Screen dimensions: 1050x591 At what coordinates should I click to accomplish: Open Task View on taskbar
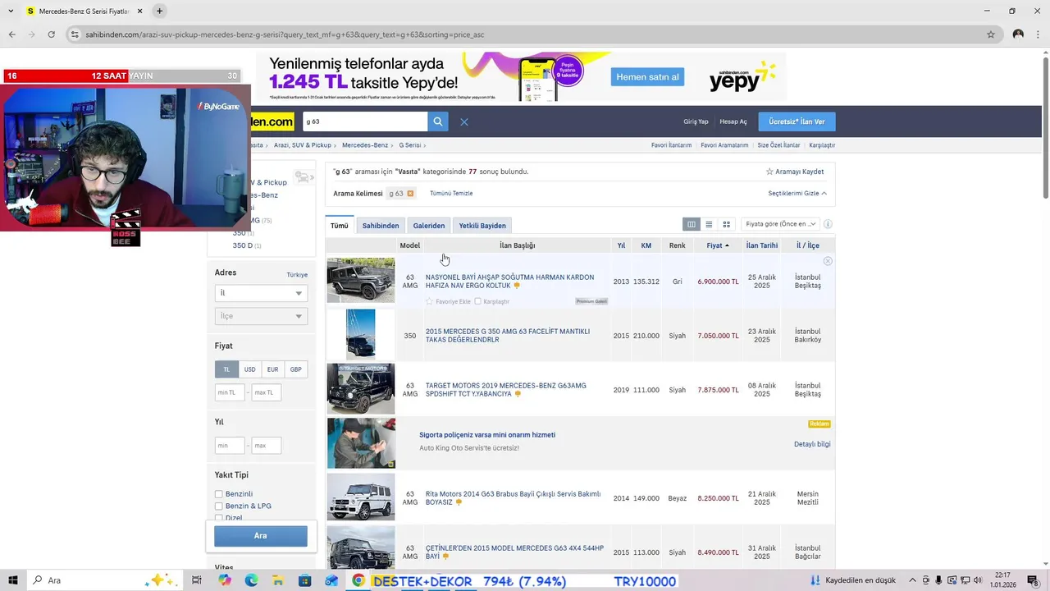point(197,580)
